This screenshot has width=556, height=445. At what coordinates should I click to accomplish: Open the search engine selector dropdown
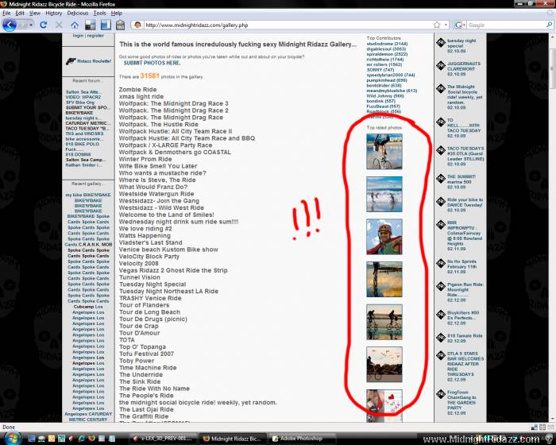pyautogui.click(x=460, y=25)
